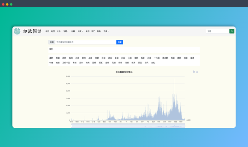Click the 主题 search box in navbar

tap(217, 31)
